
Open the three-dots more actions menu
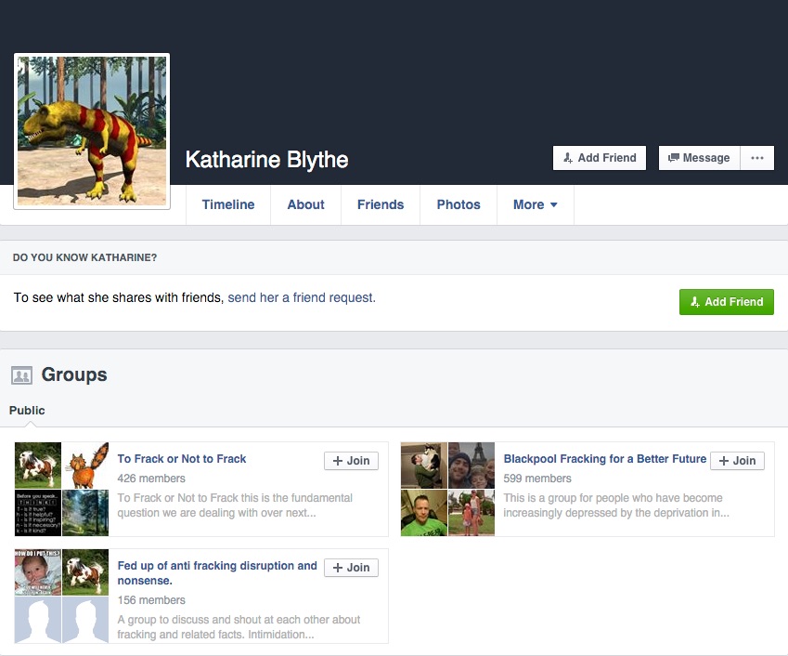(756, 158)
